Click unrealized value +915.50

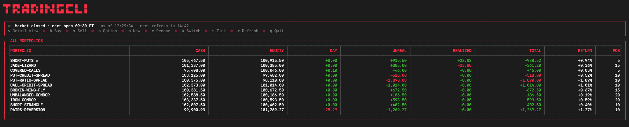point(398,61)
